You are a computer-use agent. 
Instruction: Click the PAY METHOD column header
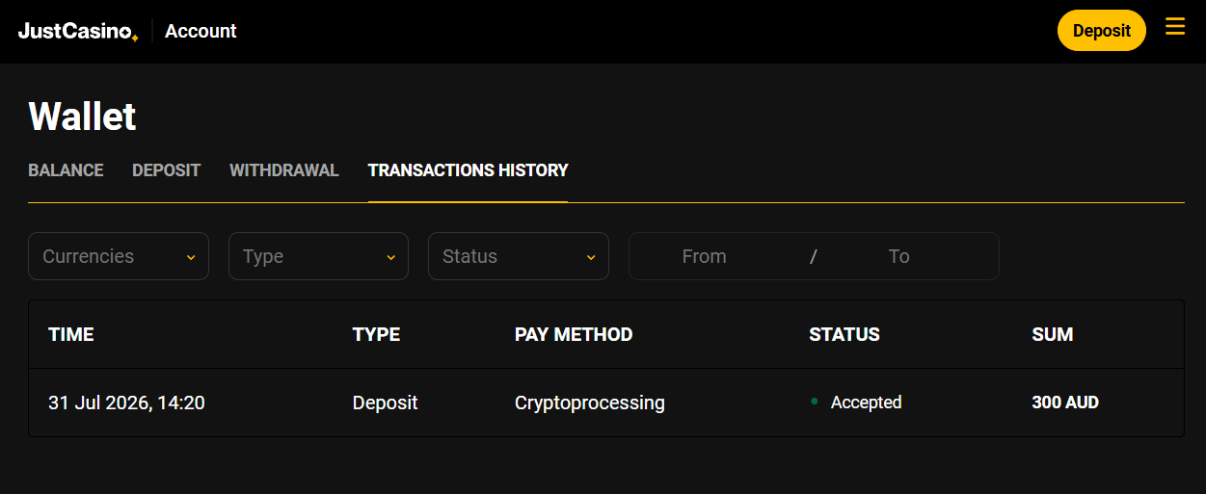click(x=574, y=335)
